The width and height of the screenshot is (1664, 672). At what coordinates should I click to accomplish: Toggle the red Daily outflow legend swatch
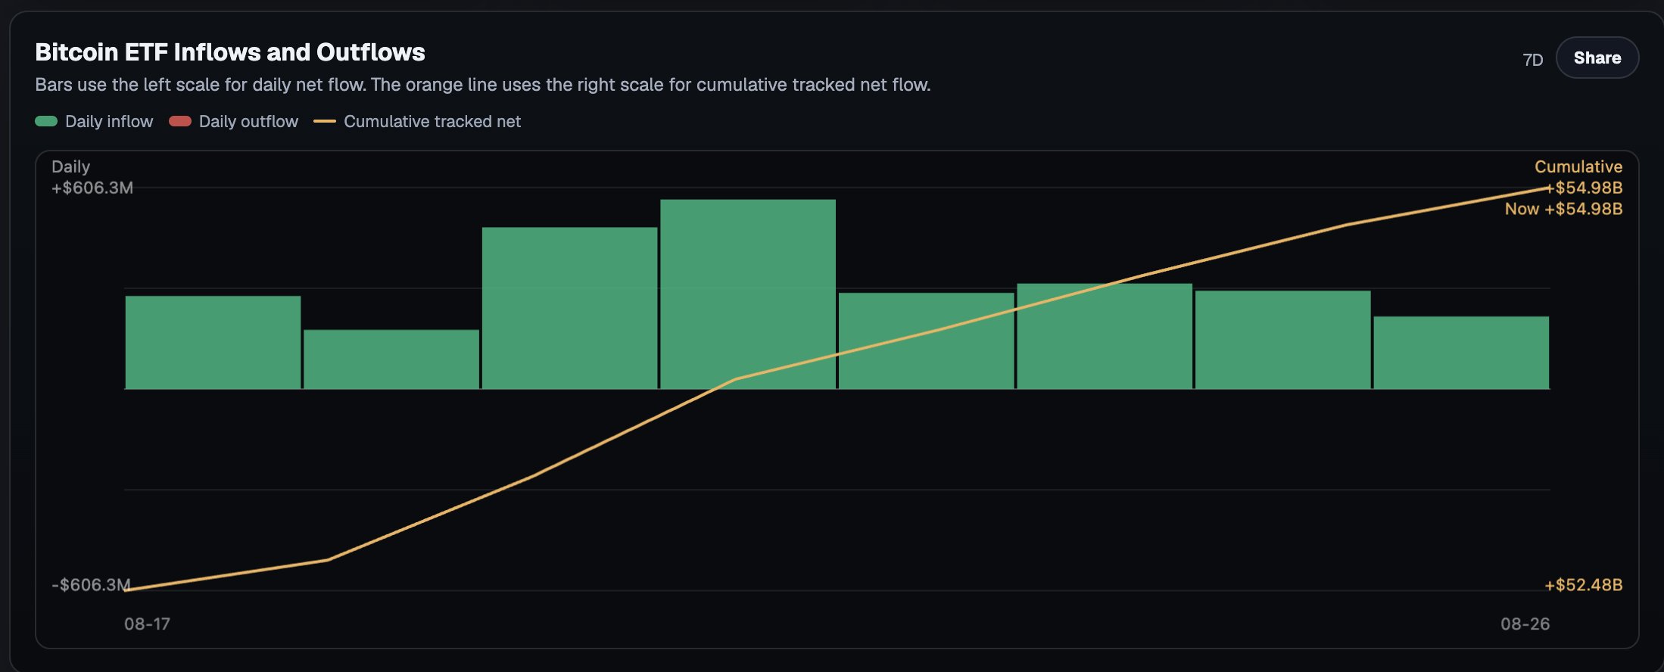pos(180,121)
